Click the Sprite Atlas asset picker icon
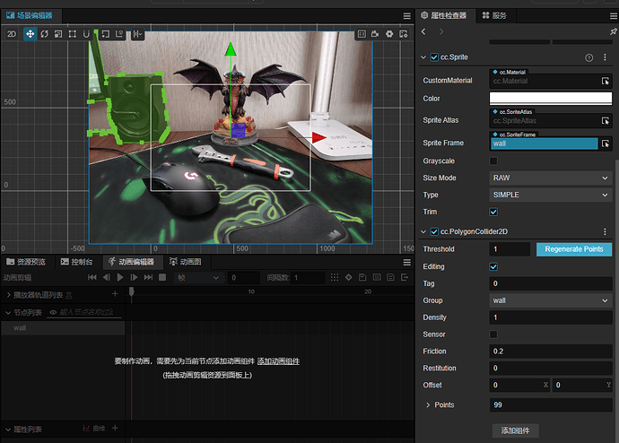This screenshot has height=443, width=619. tap(606, 121)
